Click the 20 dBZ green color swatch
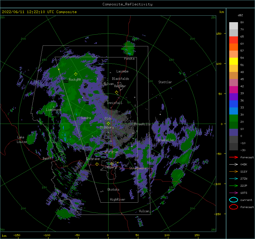Image resolution: width=255 pixels, height=239 pixels. (x=233, y=118)
